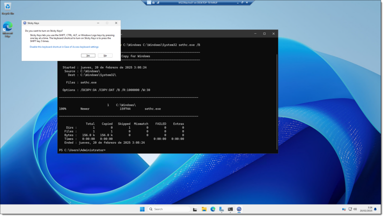Click the Bytes row in summary table
The width and height of the screenshot is (384, 217).
[x=124, y=135]
